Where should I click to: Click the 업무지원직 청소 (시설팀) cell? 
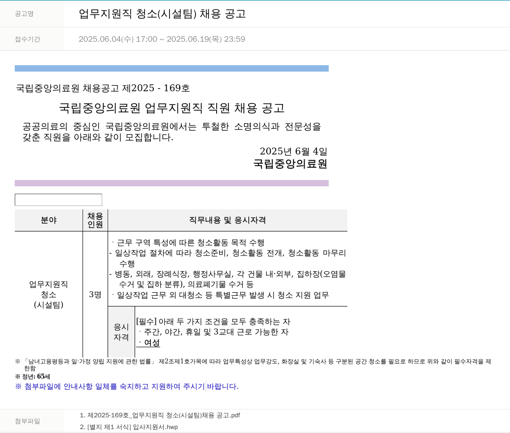[x=49, y=294]
